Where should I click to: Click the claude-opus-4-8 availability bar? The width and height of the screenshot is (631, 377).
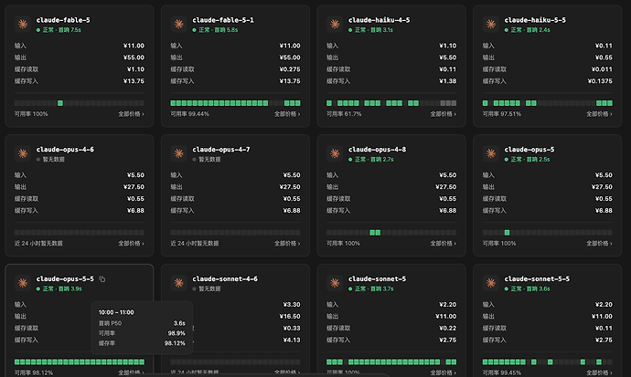tap(391, 233)
